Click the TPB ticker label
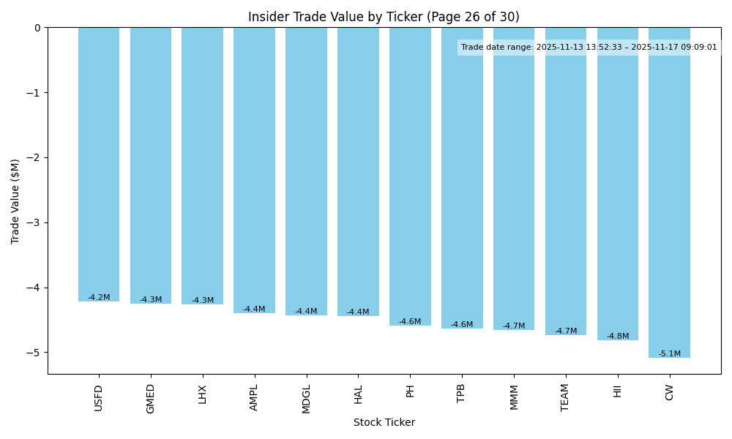 click(x=461, y=393)
